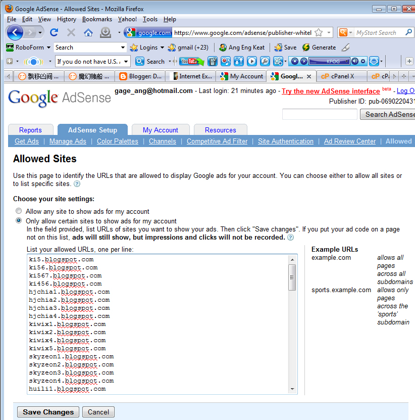Screen dimensions: 415x420
Task: Click the toolbar Search magnifier button
Action: pyautogui.click(x=150, y=61)
